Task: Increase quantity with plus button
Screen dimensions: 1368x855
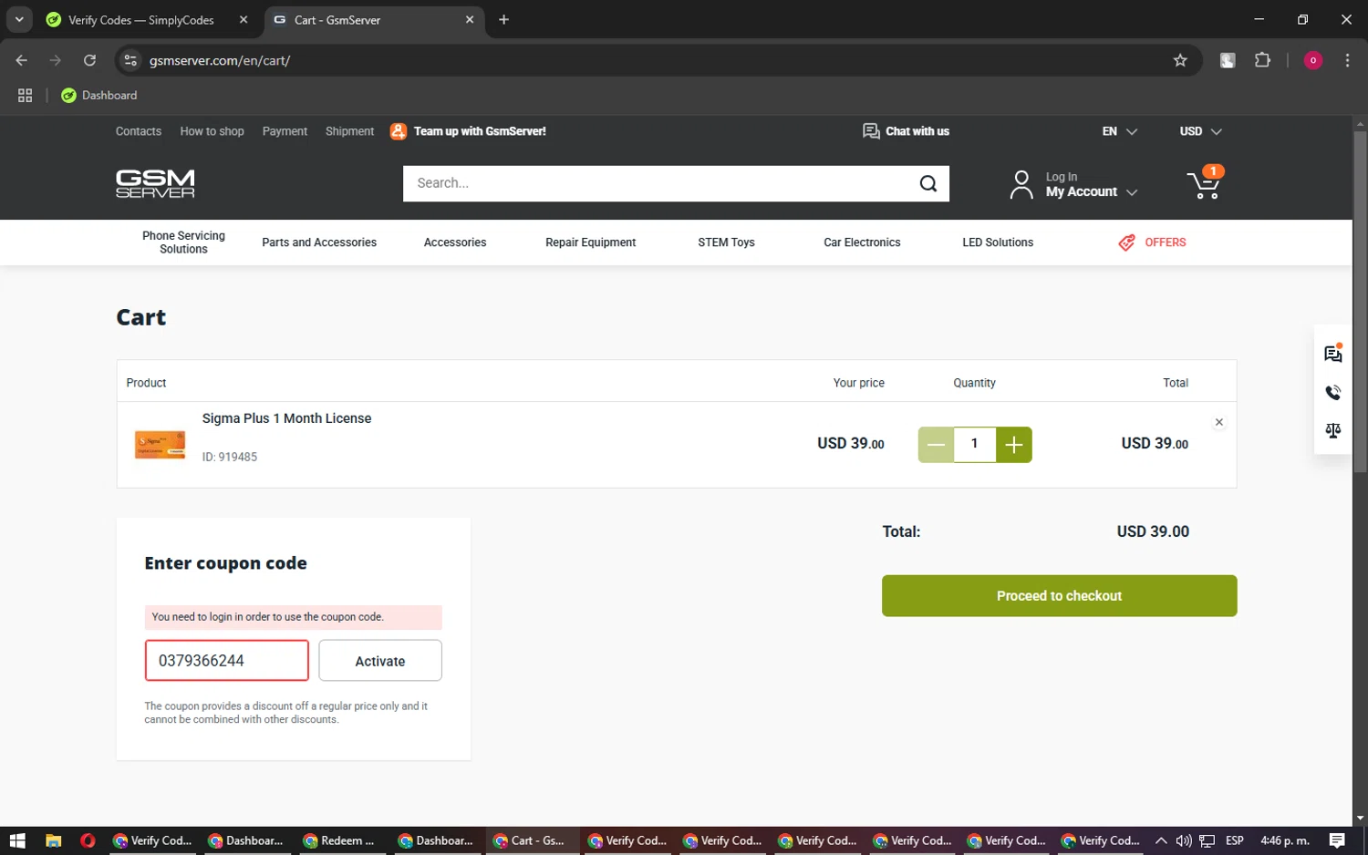Action: coord(1013,445)
